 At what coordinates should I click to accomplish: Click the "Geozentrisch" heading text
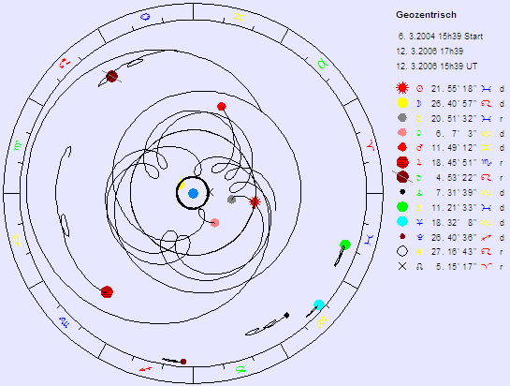[x=426, y=15]
